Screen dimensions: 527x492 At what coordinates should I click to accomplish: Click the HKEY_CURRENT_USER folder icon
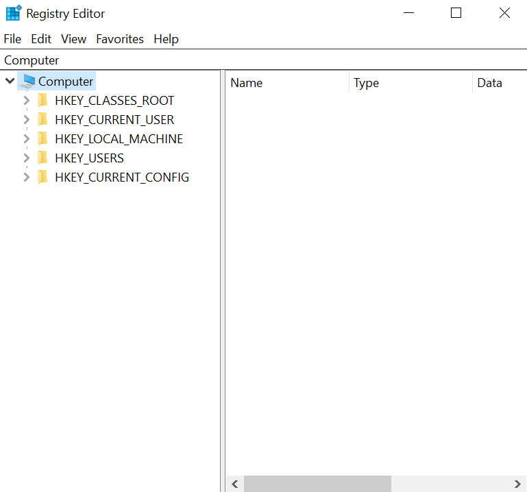pyautogui.click(x=42, y=120)
